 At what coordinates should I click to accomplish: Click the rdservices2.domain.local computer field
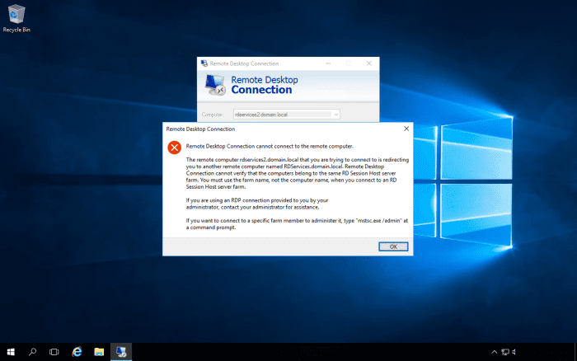286,115
